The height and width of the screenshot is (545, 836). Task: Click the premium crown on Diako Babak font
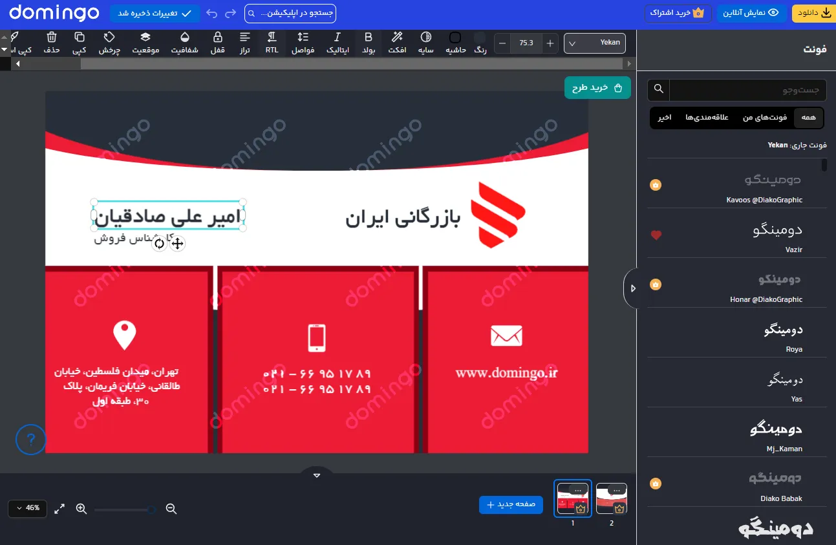656,484
